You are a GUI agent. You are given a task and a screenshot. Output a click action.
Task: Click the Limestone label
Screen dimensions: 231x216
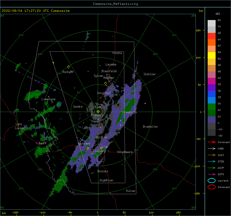(x=49, y=99)
